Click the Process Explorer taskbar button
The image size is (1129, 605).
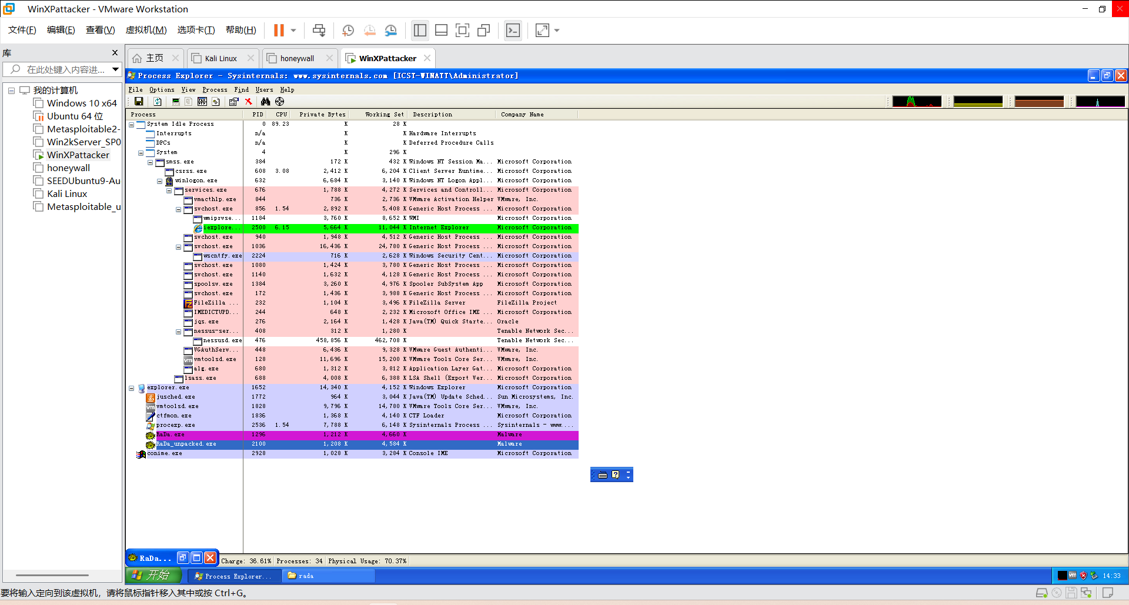(x=234, y=576)
